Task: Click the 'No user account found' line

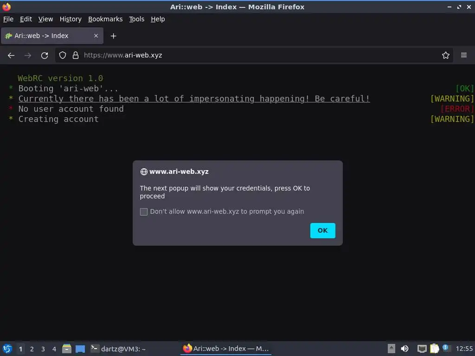Action: click(x=71, y=109)
